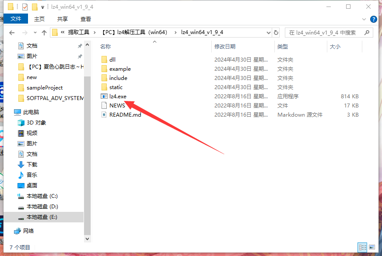This screenshot has width=382, height=256.
Task: Click the search box for lz4_win64_v1_9_4
Action: pos(324,32)
